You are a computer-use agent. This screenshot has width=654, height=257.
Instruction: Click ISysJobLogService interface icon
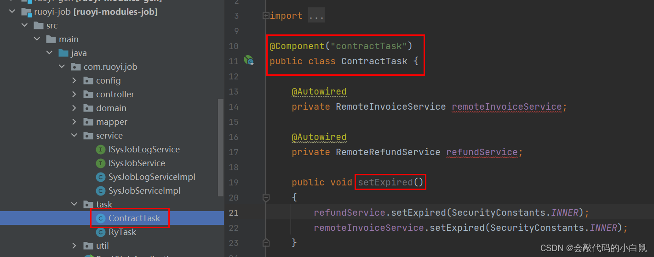coord(100,150)
